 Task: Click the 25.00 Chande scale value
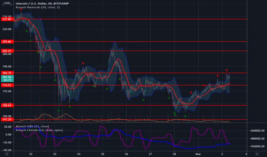[x=7, y=127]
